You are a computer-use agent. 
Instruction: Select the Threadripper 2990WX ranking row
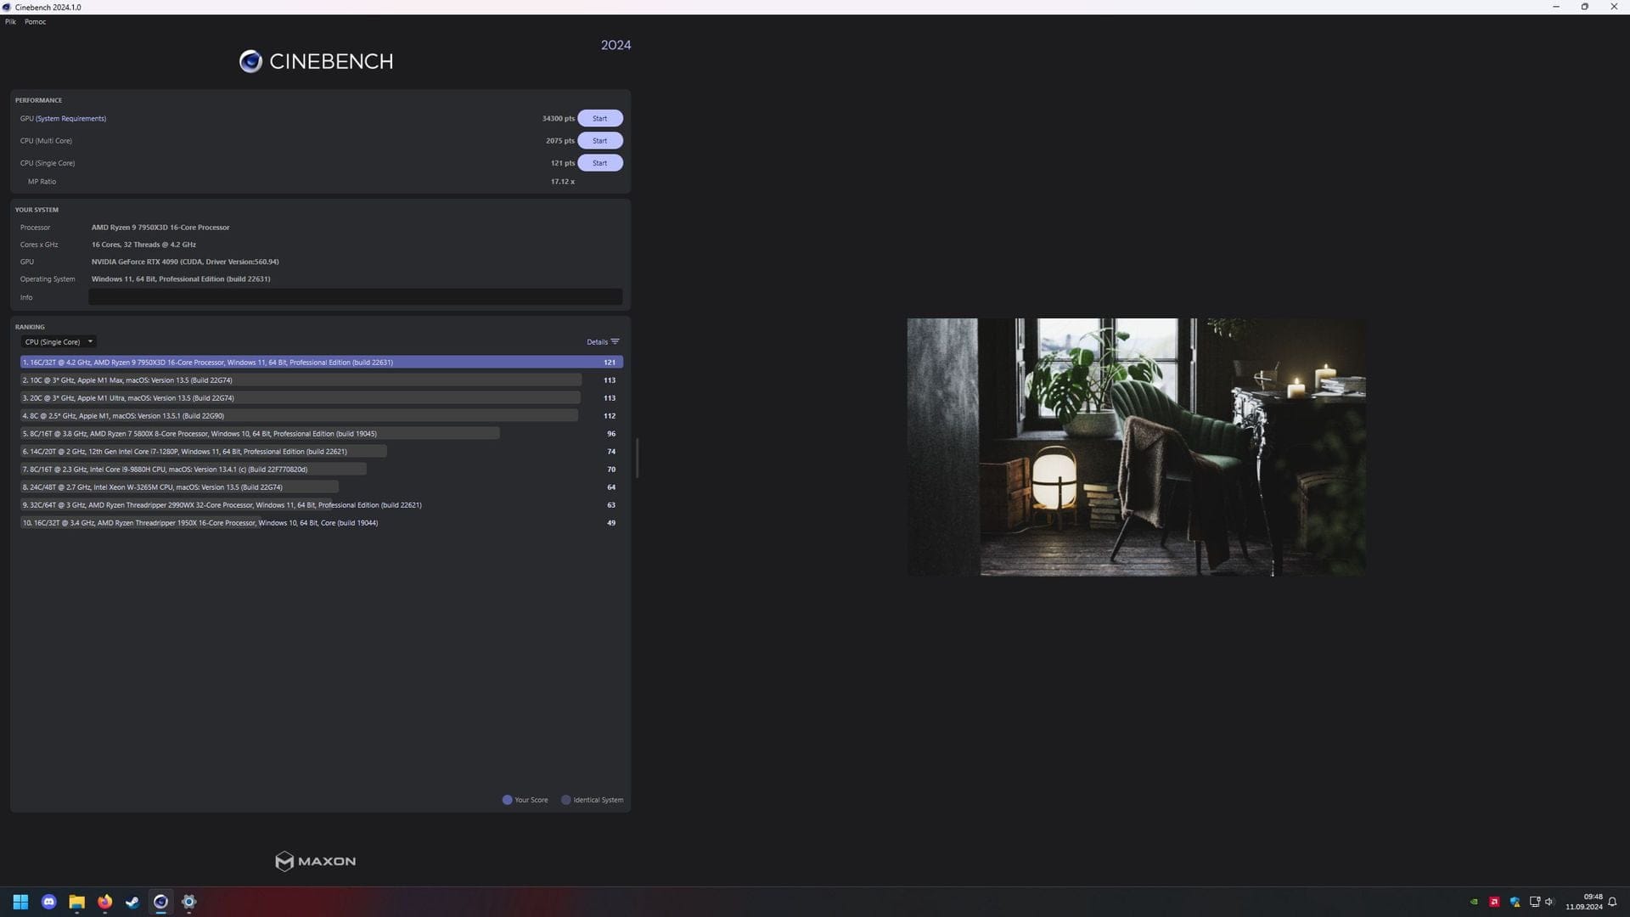pos(322,504)
